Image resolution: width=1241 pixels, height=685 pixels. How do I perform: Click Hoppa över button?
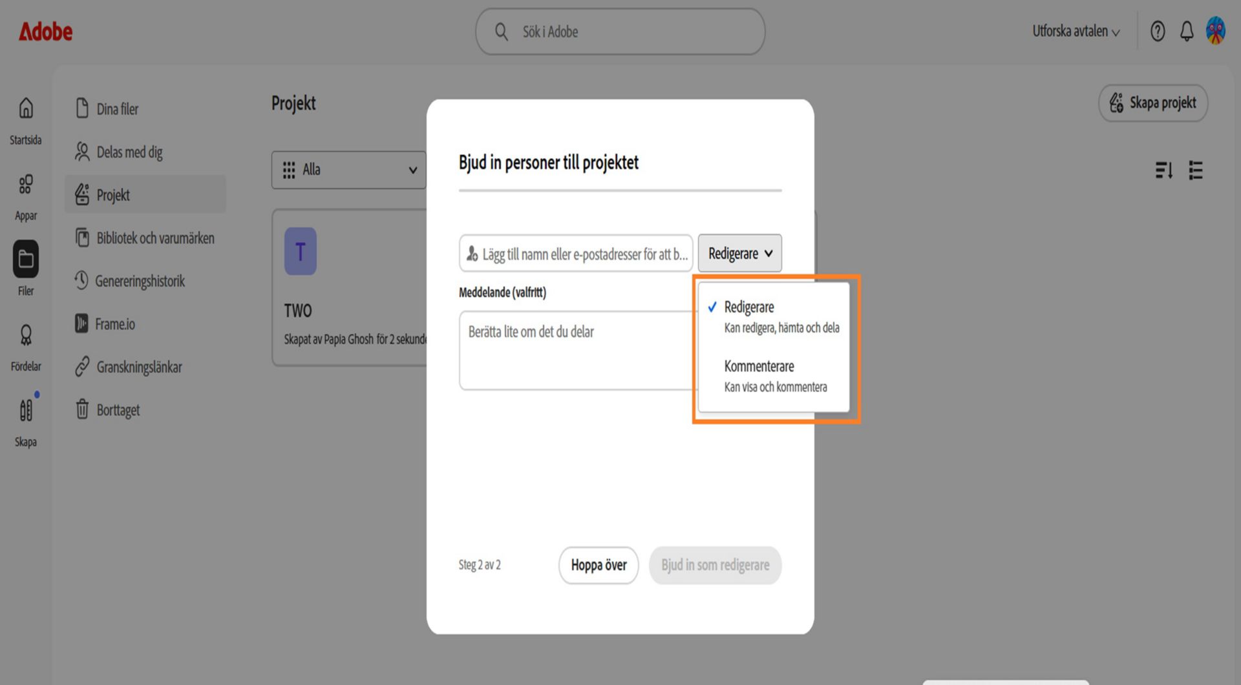tap(599, 565)
